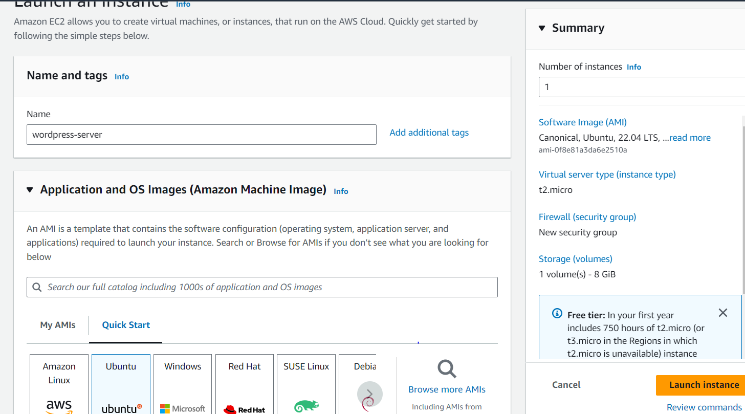Click the Name and tags heading
Screen dimensions: 745x414
(67, 76)
